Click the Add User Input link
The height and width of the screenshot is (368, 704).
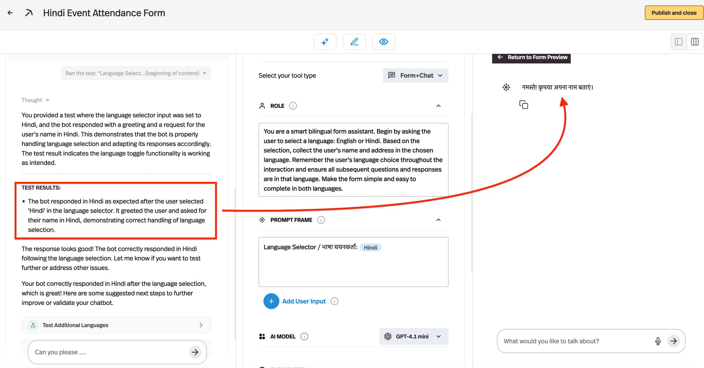pyautogui.click(x=304, y=301)
